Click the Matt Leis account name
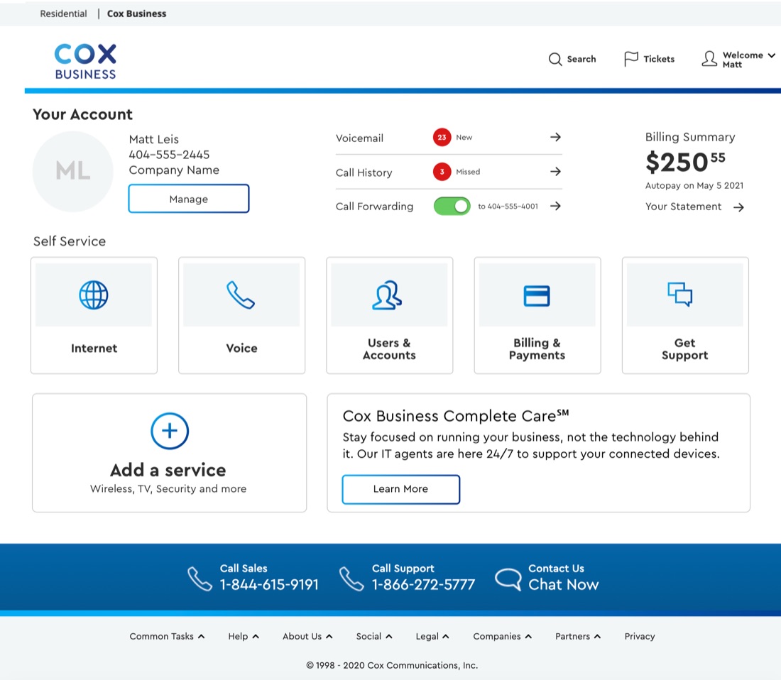Viewport: 781px width, 680px height. tap(153, 139)
